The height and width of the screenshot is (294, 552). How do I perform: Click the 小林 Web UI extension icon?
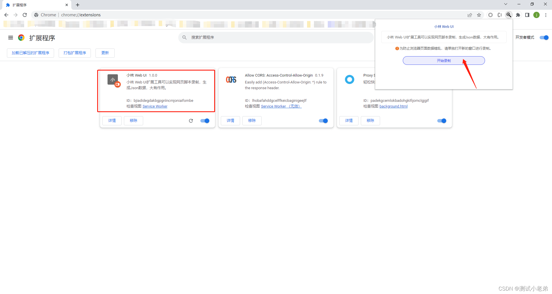point(114,81)
